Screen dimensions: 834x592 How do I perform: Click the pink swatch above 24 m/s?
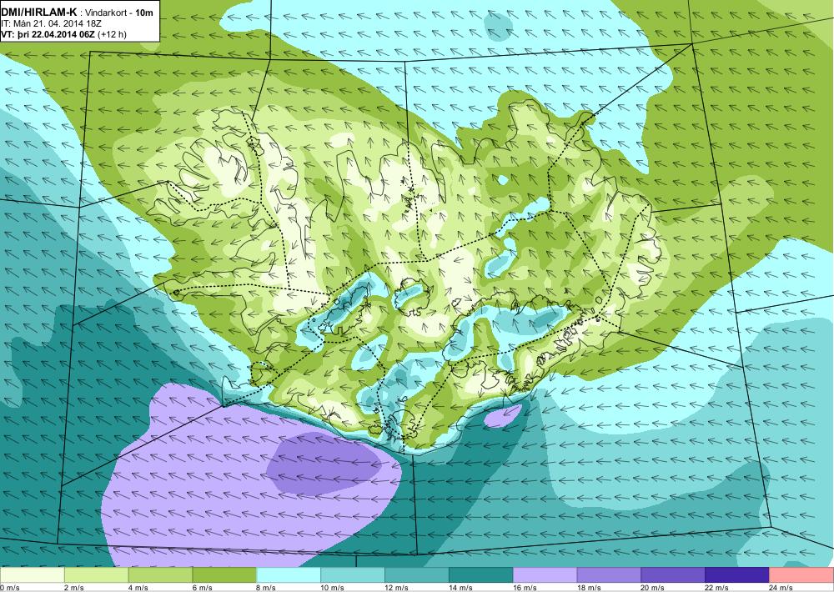[801, 575]
